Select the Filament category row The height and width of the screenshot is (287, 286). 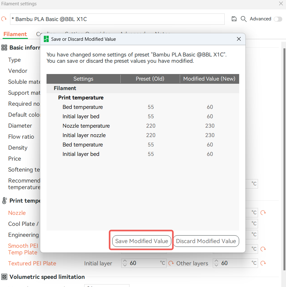click(x=143, y=88)
